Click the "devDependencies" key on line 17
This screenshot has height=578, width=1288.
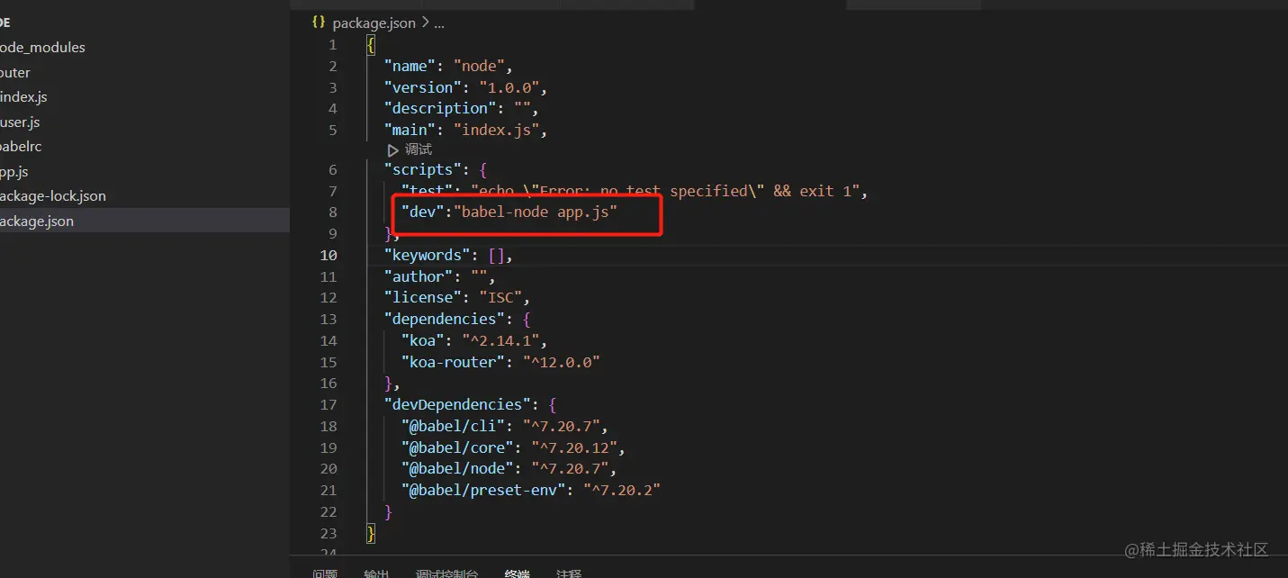(x=457, y=404)
